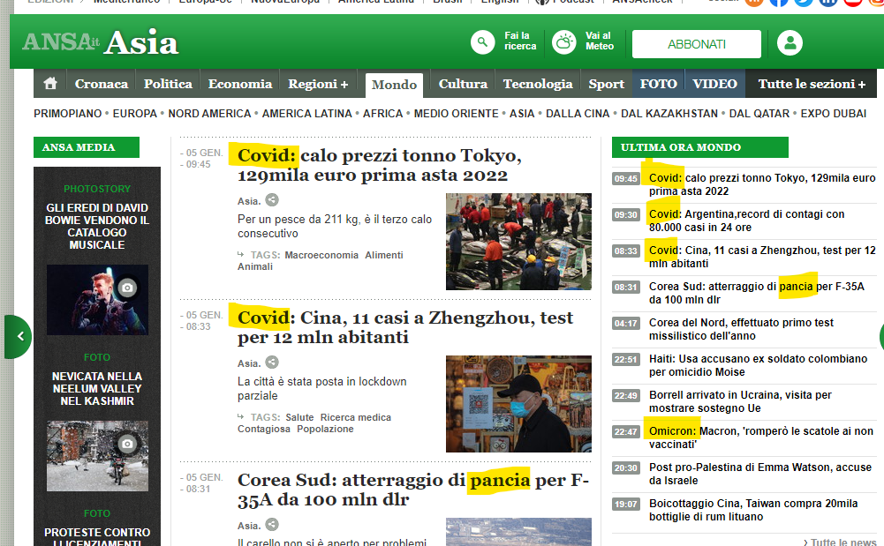884x546 pixels.
Task: Open DALLA CINA sub-navigation link
Action: (578, 114)
